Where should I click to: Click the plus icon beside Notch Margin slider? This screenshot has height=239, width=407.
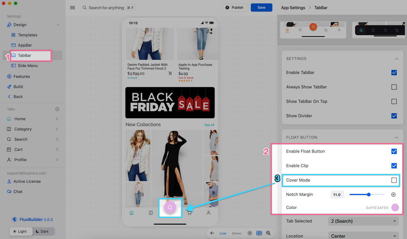coord(393,195)
